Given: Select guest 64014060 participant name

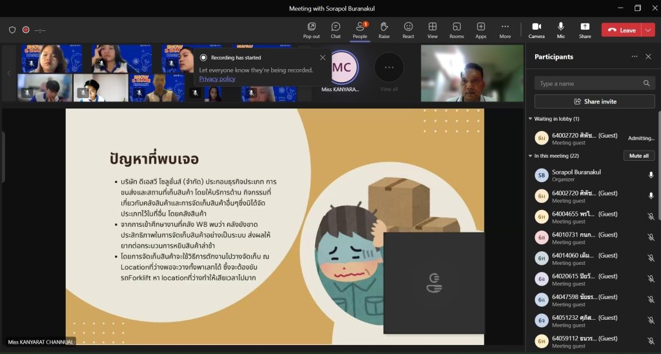Looking at the screenshot, I should [x=585, y=255].
